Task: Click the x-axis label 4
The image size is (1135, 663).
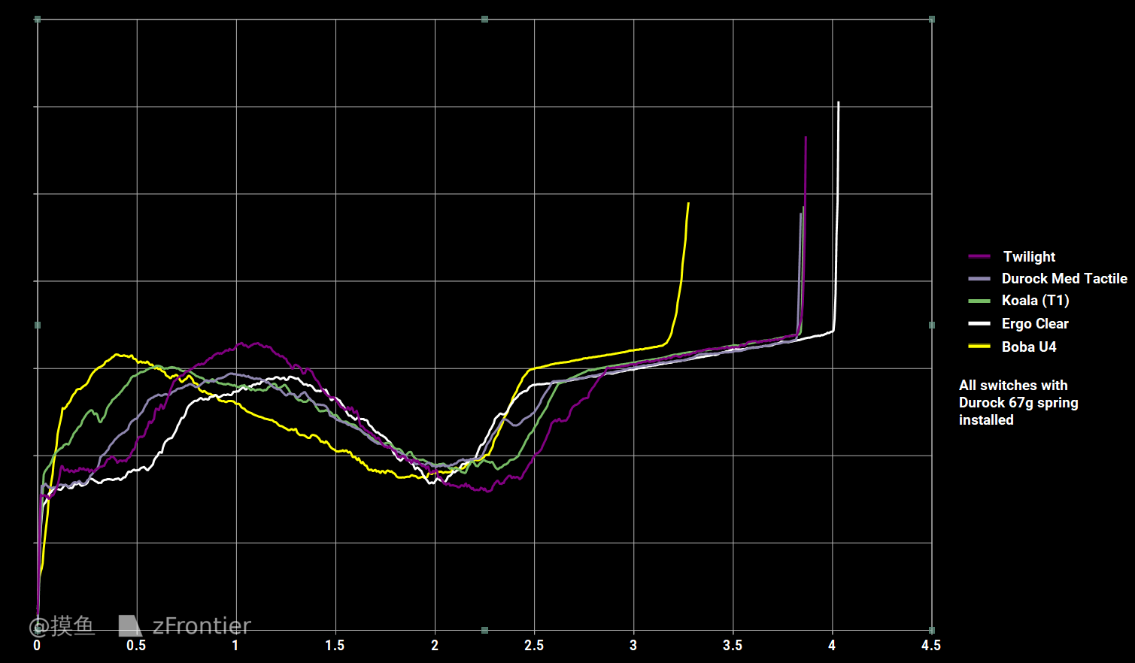Action: [832, 646]
